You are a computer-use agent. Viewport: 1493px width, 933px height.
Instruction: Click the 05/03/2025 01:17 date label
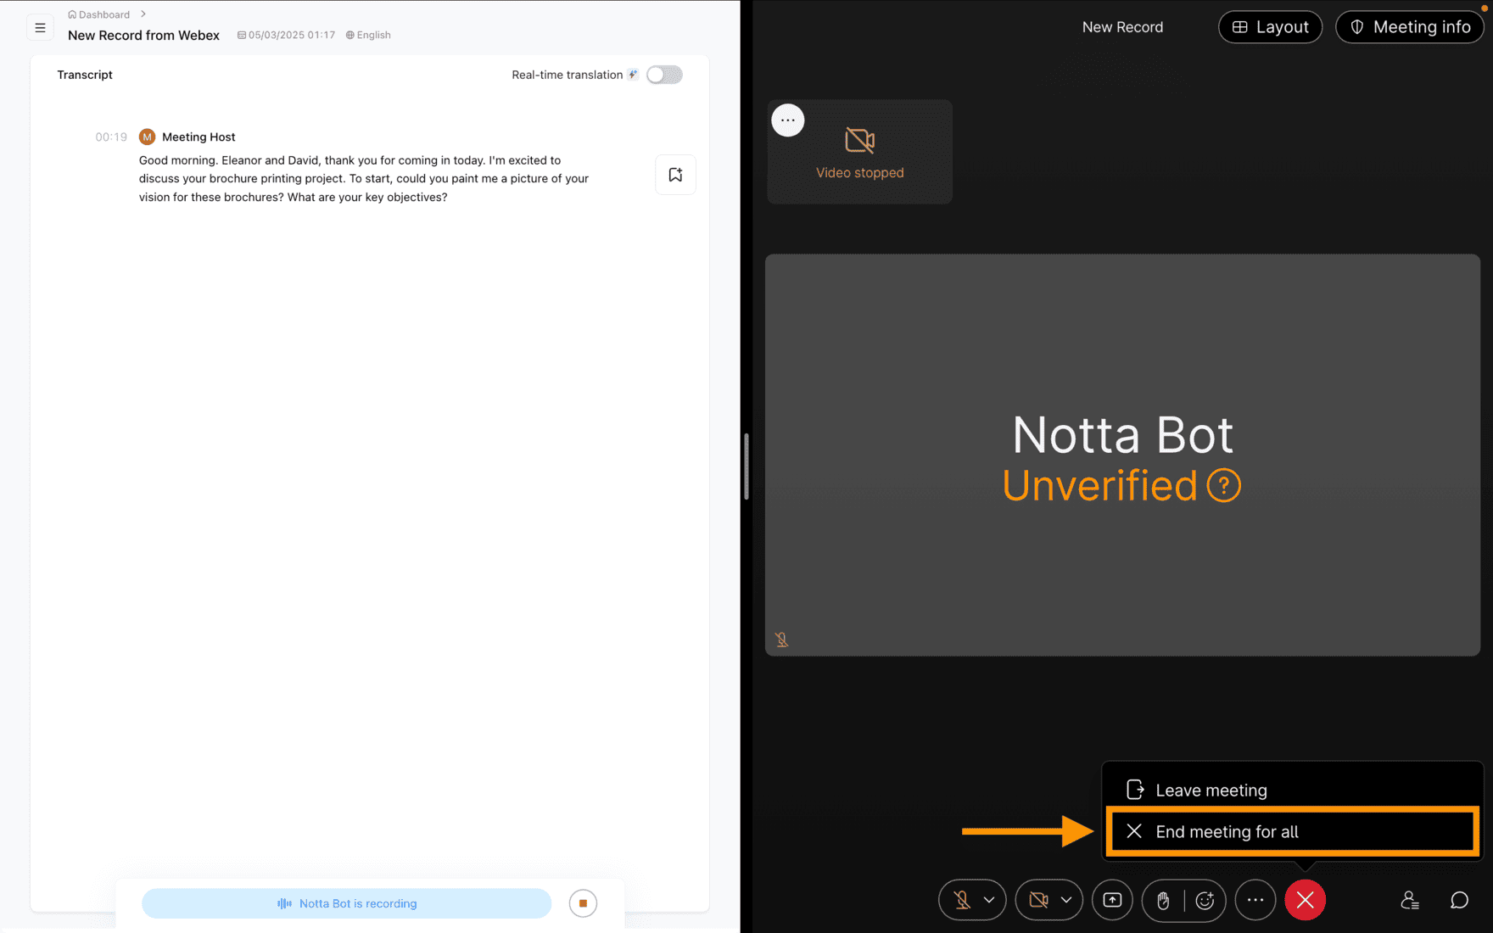286,35
